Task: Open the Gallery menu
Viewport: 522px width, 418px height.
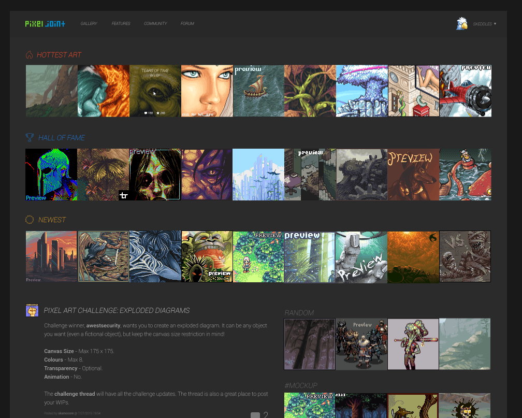Action: [x=89, y=24]
